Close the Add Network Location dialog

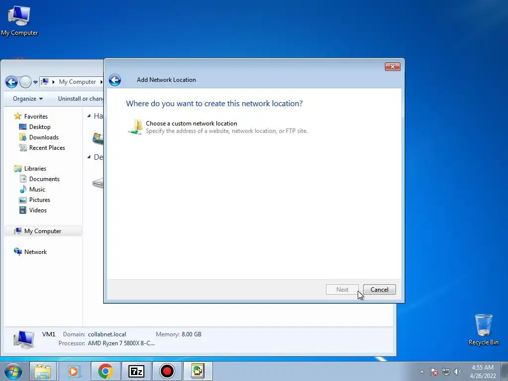coord(392,67)
